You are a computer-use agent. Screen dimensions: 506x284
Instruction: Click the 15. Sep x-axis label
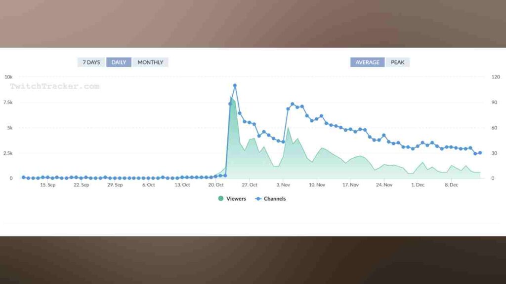click(48, 185)
